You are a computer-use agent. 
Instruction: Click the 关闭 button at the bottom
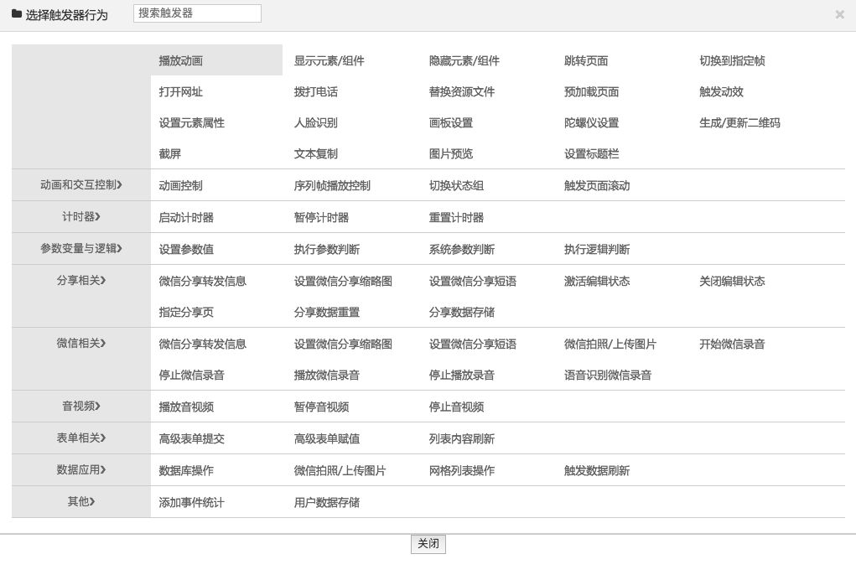[x=428, y=544]
